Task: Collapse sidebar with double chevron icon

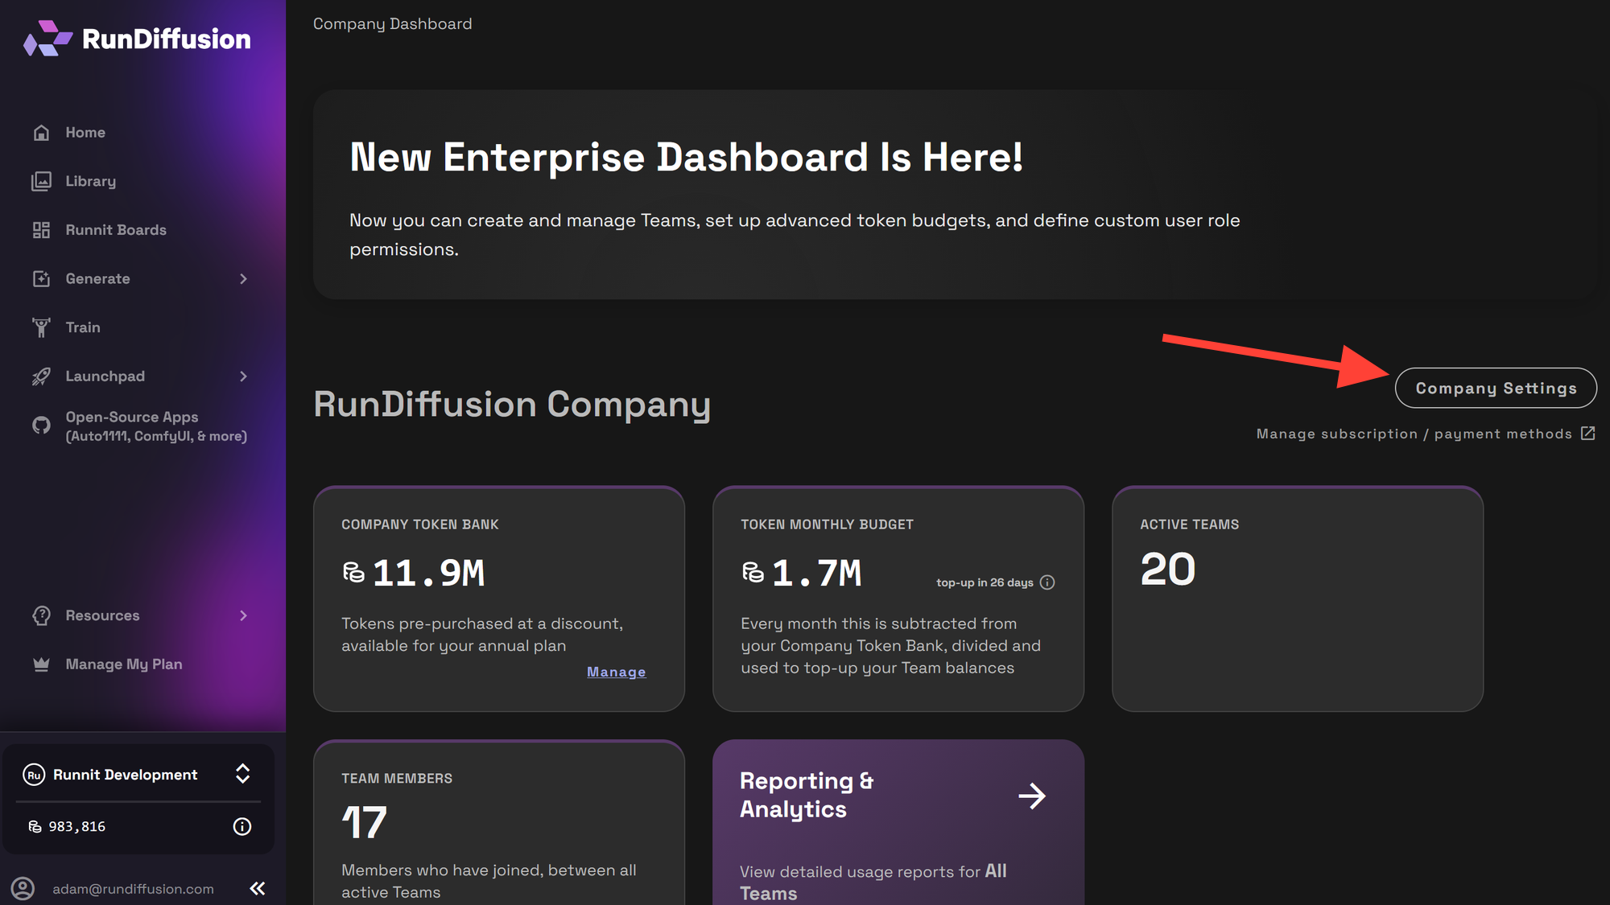Action: pos(258,888)
